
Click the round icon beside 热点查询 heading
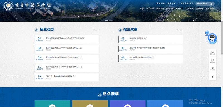point(100,95)
